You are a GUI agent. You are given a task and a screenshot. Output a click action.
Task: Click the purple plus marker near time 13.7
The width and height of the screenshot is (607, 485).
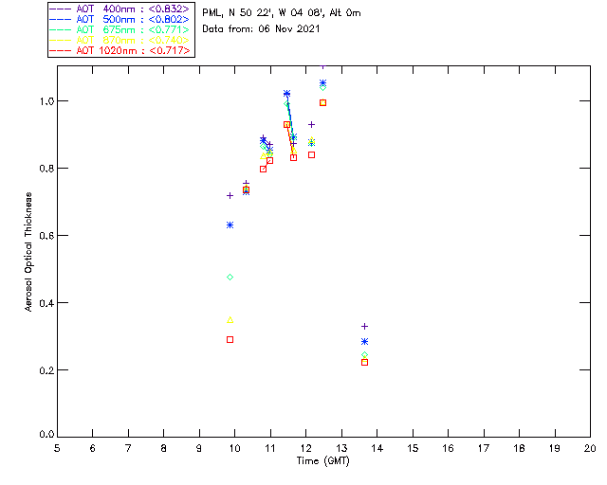coord(364,327)
